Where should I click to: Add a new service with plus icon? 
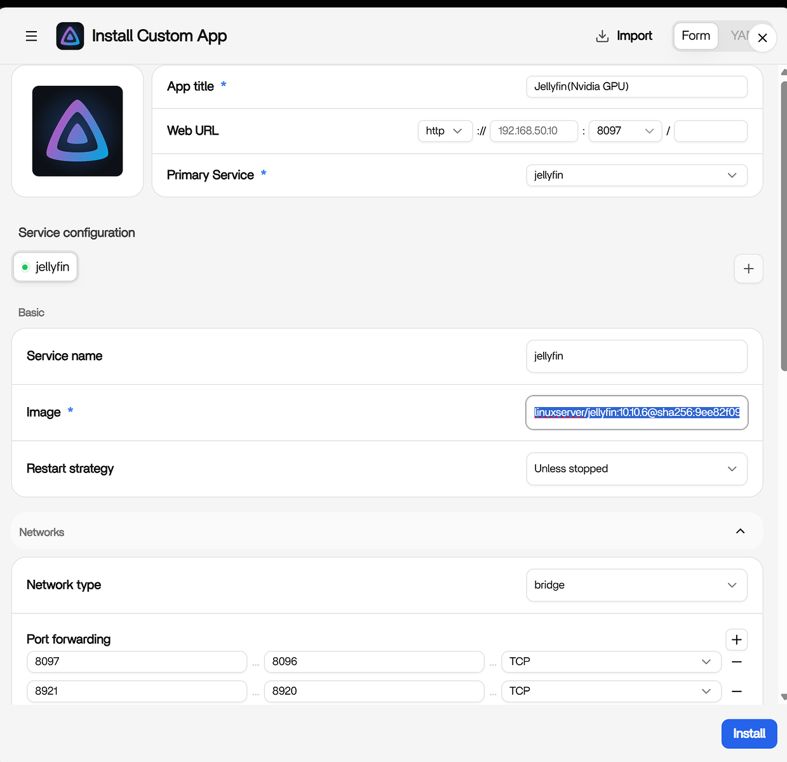[748, 269]
